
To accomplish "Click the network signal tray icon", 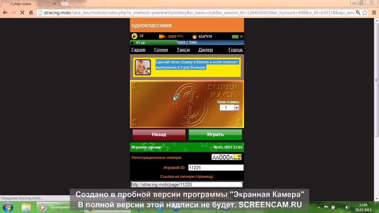I will [x=340, y=207].
